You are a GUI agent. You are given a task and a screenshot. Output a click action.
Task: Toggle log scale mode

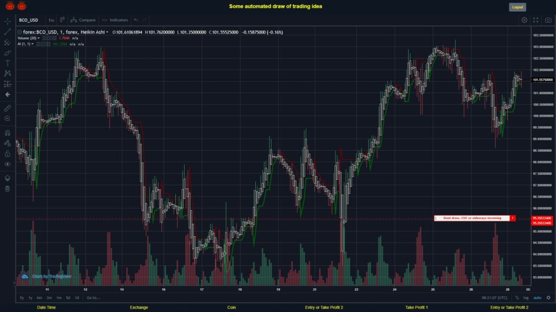[x=526, y=298]
